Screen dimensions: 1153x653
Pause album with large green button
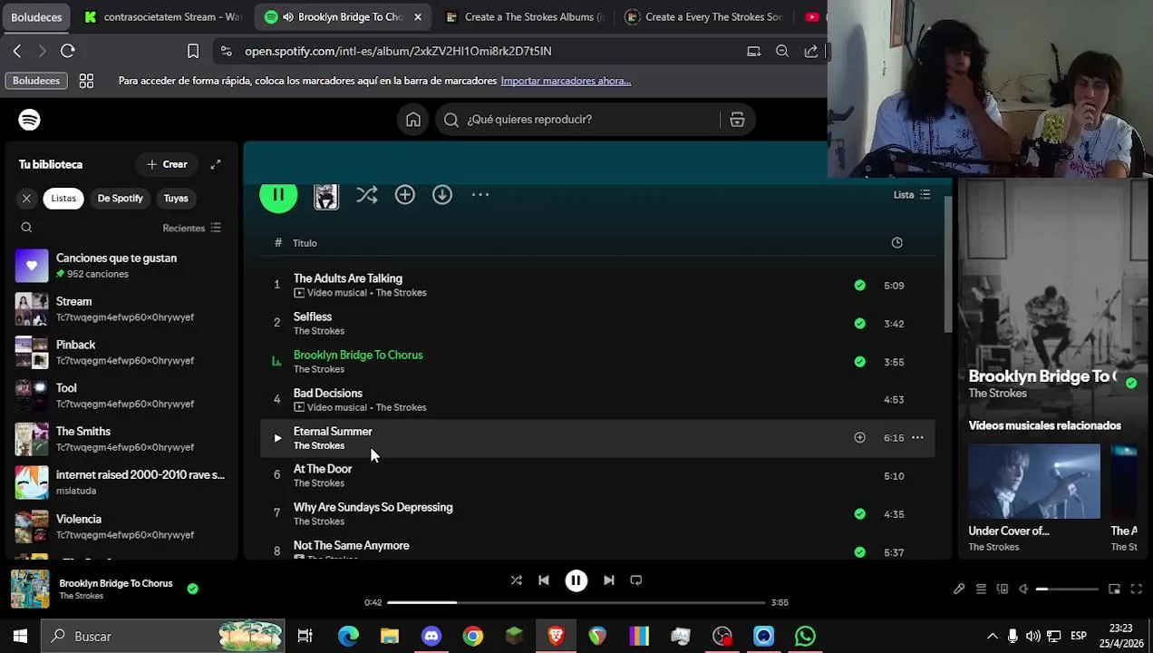click(278, 194)
